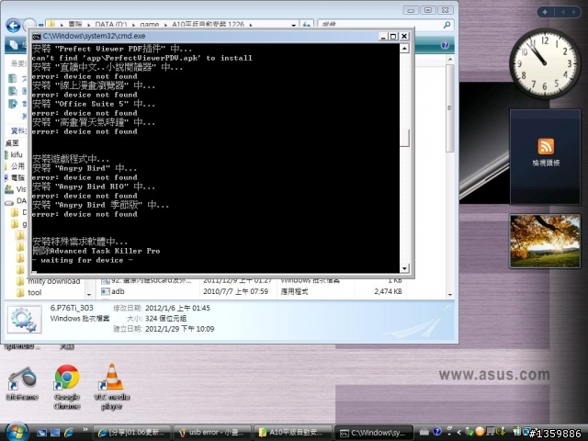Go to previous sidebar gadget page arrow
This screenshot has height=441, width=588.
coord(562,12)
